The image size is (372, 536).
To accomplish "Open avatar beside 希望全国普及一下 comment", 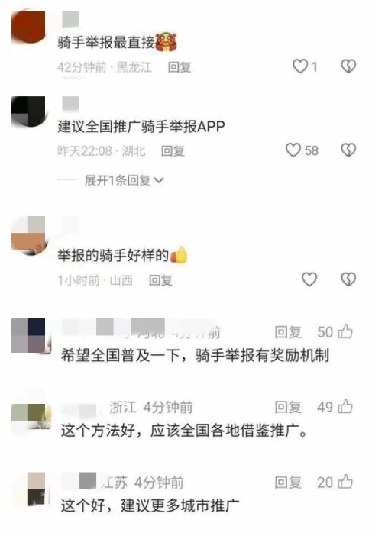I will [x=28, y=335].
